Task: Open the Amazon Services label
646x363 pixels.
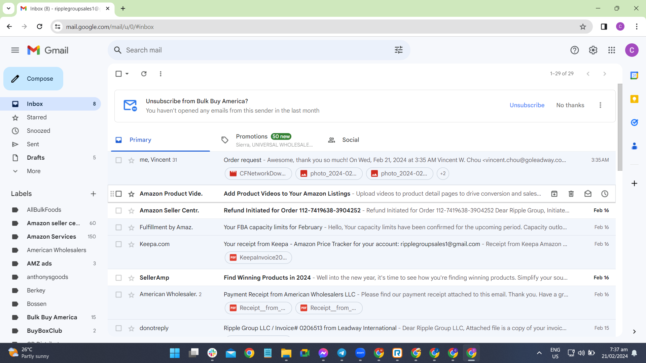Action: pyautogui.click(x=52, y=237)
